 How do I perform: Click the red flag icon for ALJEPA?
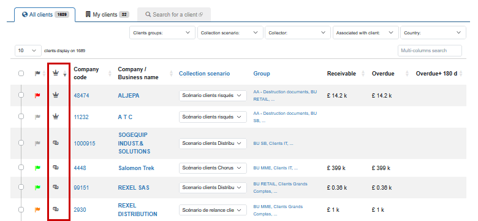(37, 96)
